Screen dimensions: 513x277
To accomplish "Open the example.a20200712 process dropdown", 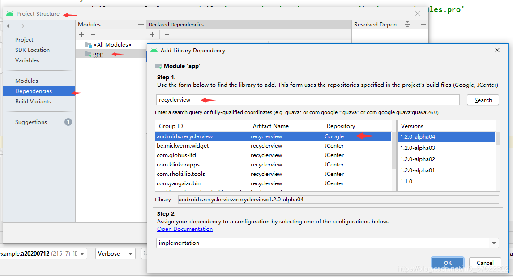I will coord(83,253).
